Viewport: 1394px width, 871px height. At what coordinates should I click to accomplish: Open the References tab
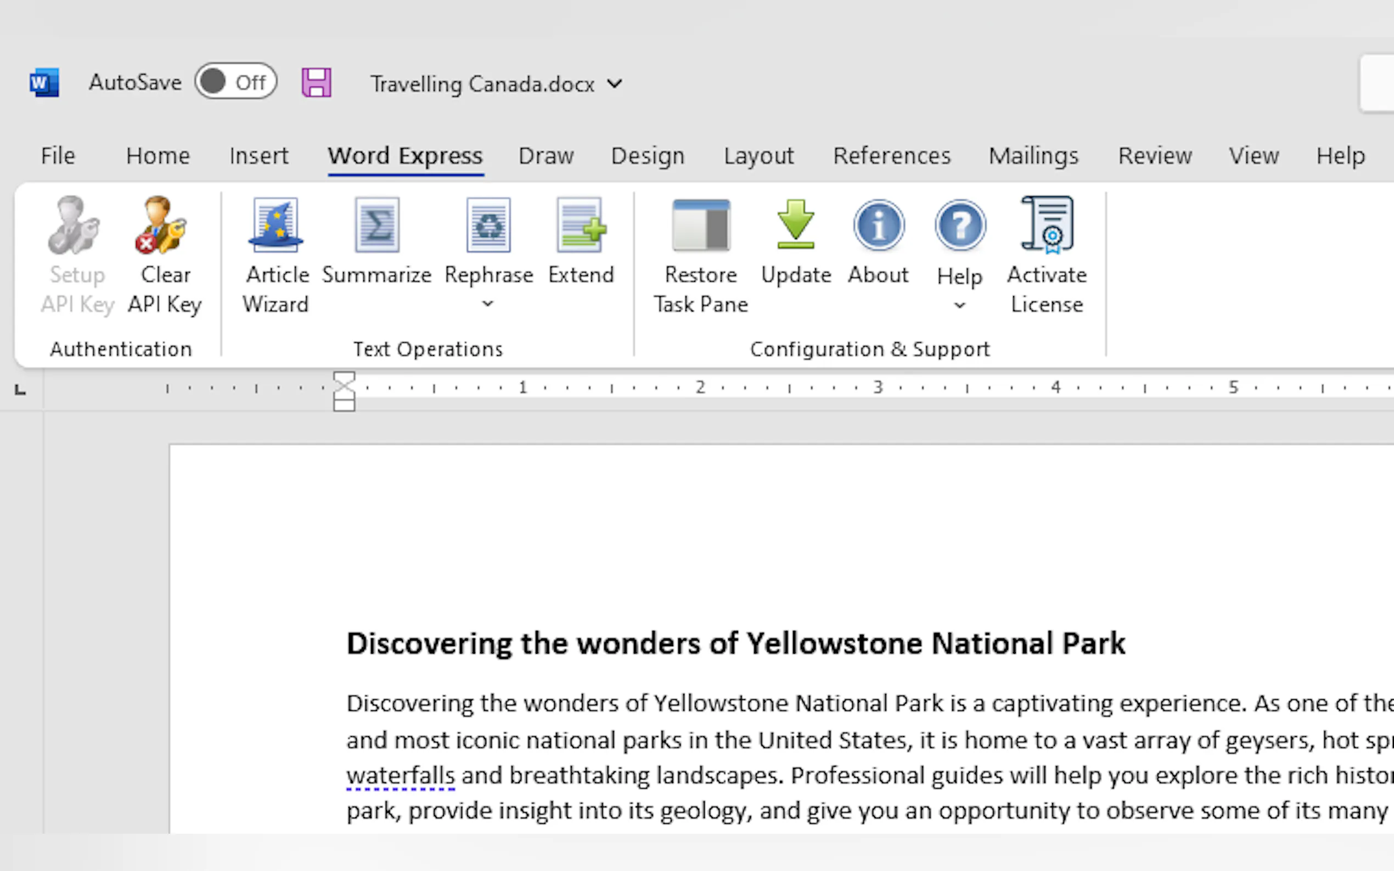pos(891,156)
